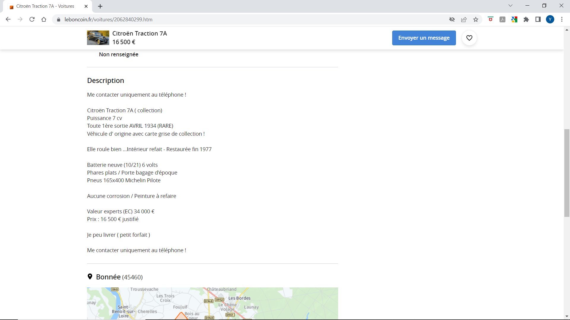570x320 pixels.
Task: Click the vertical scrollbar thumb
Action: [x=567, y=173]
